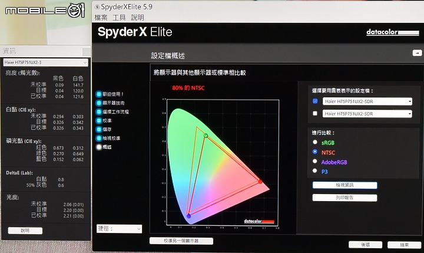Select the AdobeRGB comparison radio button
The width and height of the screenshot is (424, 253).
tap(314, 161)
